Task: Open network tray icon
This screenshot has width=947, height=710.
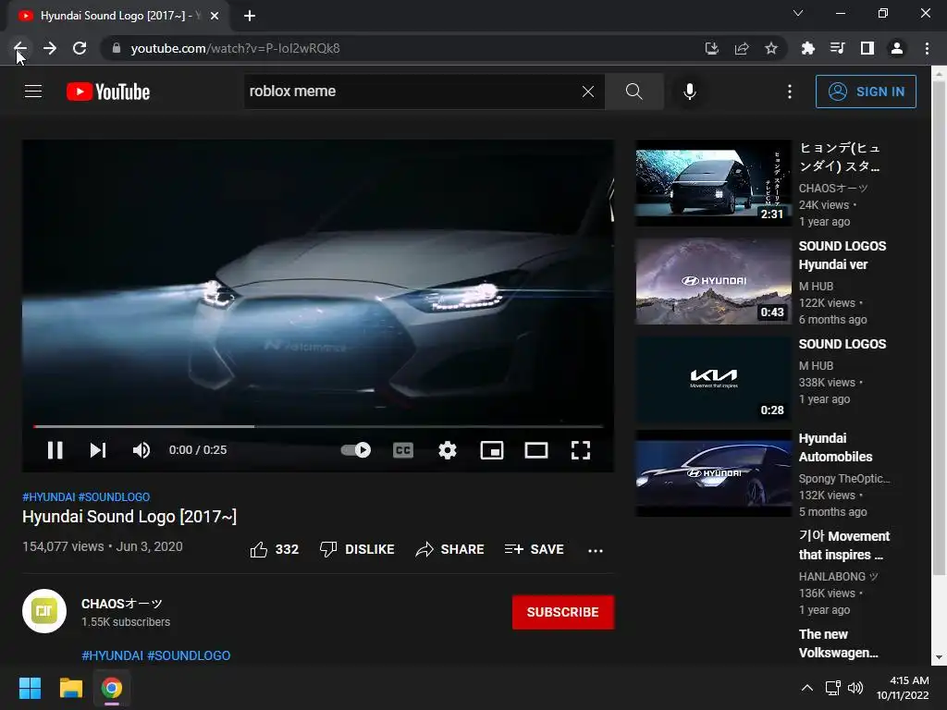Action: pos(833,688)
